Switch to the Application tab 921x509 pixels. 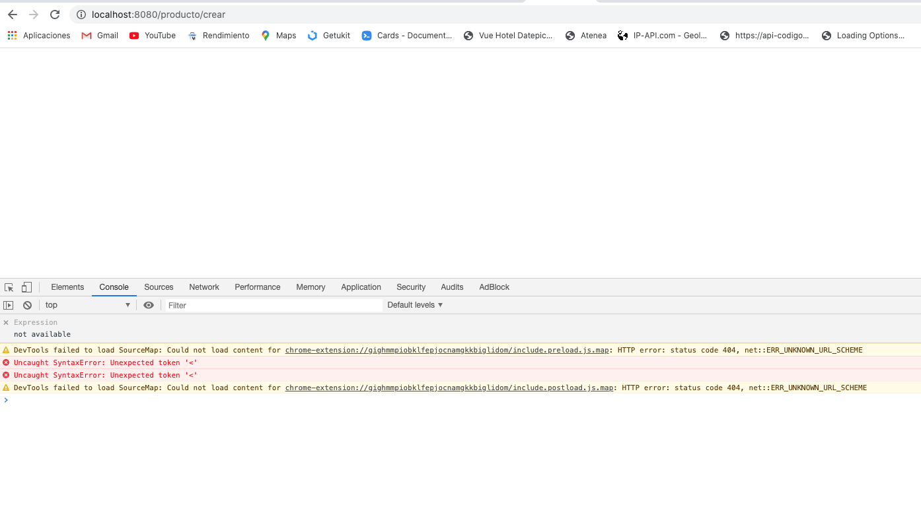361,287
